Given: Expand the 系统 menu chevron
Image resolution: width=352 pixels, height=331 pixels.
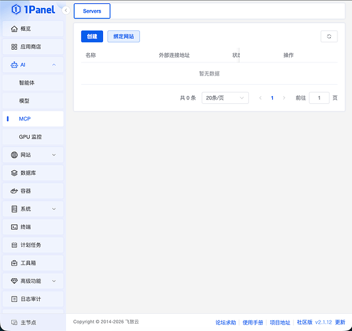Looking at the screenshot, I should [54, 209].
